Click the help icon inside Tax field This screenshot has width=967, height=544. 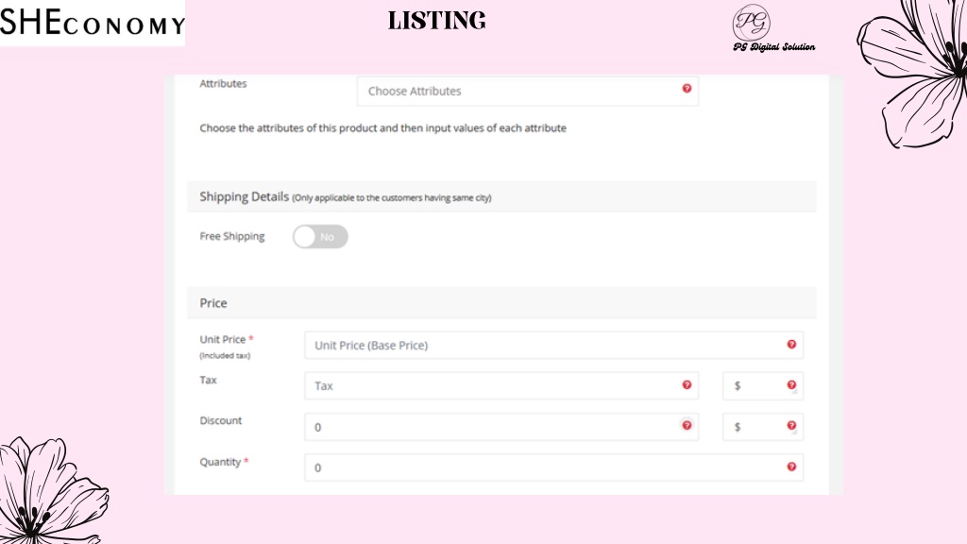(687, 385)
